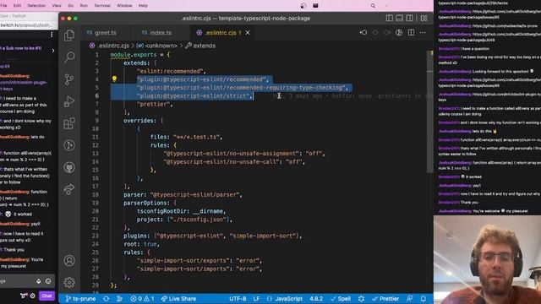The height and width of the screenshot is (304, 541).
Task: Change the LF end of line setting
Action: 256,299
